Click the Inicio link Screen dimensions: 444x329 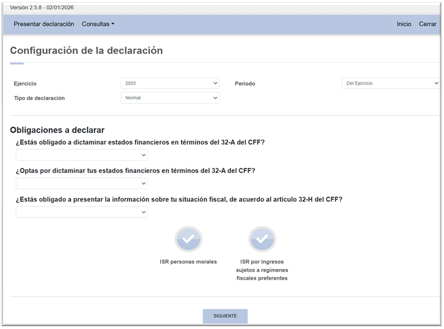404,24
